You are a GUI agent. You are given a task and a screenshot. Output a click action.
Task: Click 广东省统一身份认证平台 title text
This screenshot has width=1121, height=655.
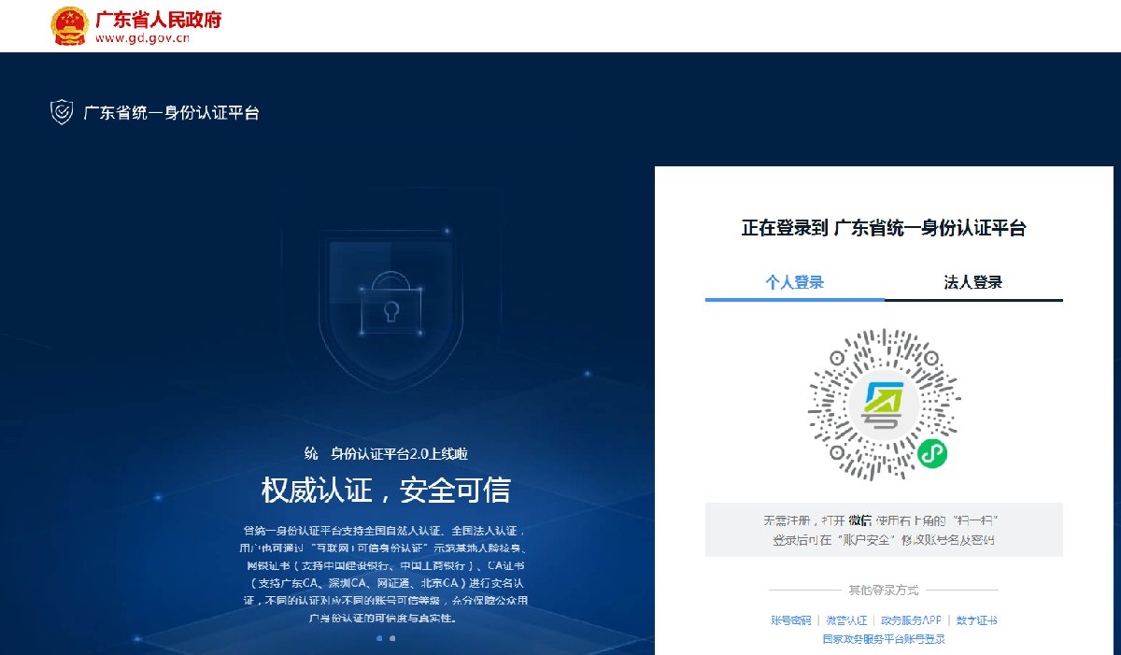(171, 113)
